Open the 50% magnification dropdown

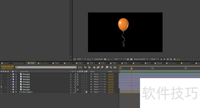pos(81,59)
